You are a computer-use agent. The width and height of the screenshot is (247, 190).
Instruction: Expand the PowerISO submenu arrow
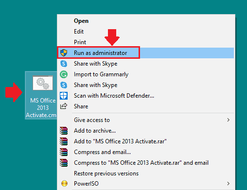[229, 184]
